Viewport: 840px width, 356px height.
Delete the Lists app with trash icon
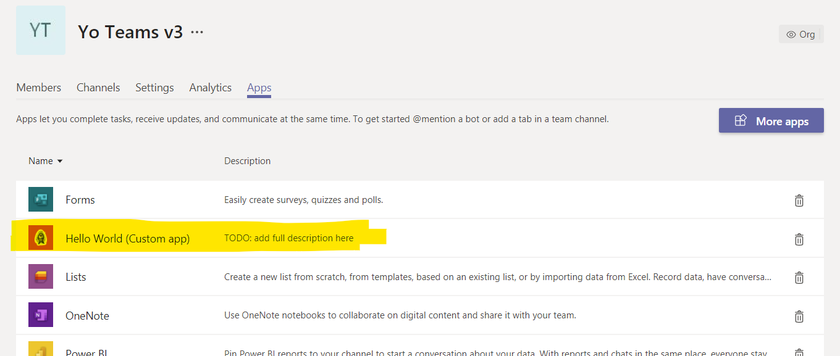tap(799, 278)
